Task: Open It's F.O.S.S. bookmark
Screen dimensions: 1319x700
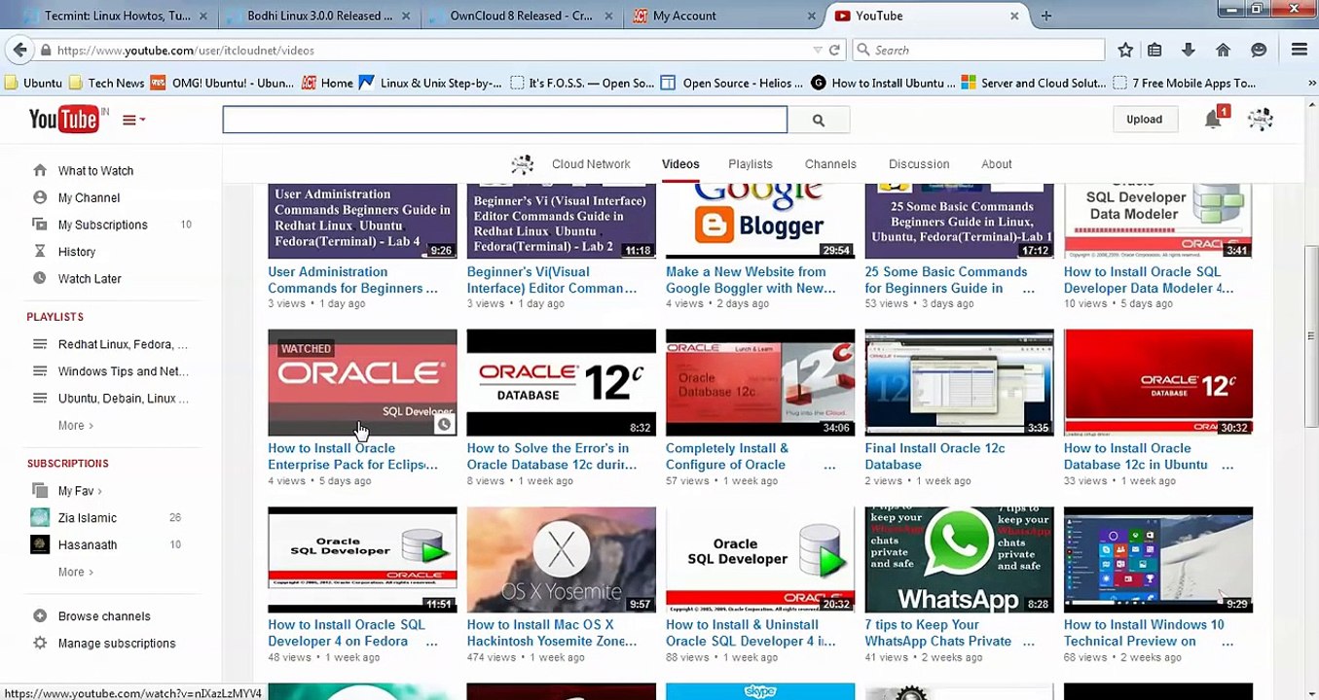Action: [581, 83]
